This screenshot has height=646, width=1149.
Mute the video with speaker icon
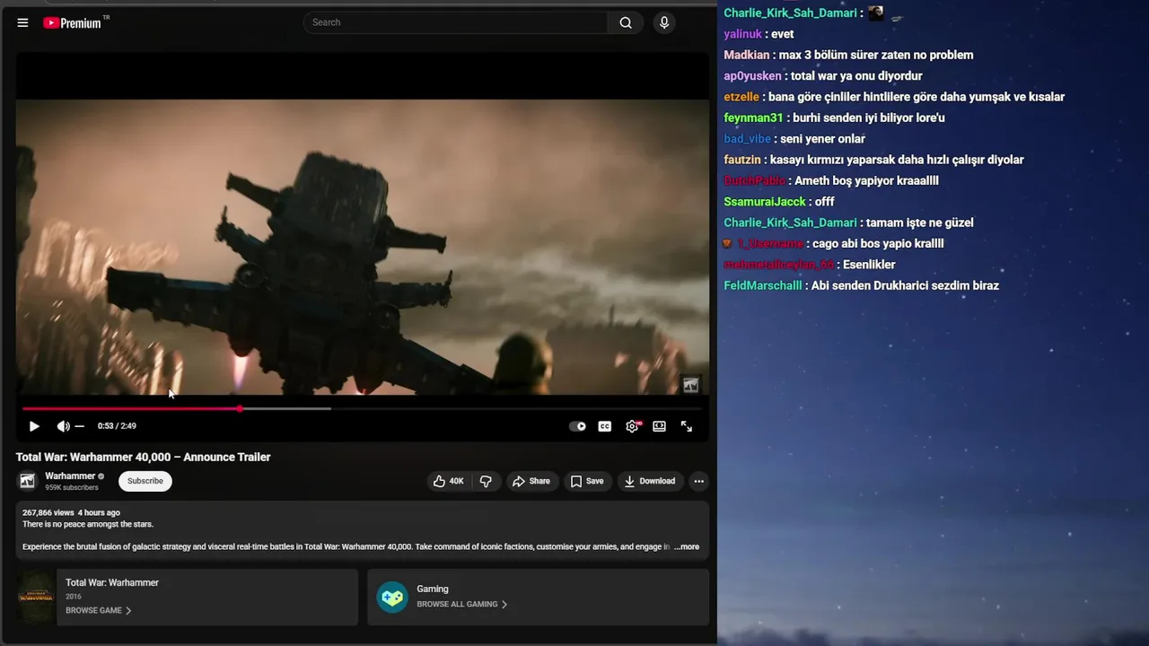point(63,426)
